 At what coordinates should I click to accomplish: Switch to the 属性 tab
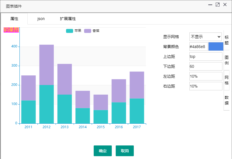(14, 19)
